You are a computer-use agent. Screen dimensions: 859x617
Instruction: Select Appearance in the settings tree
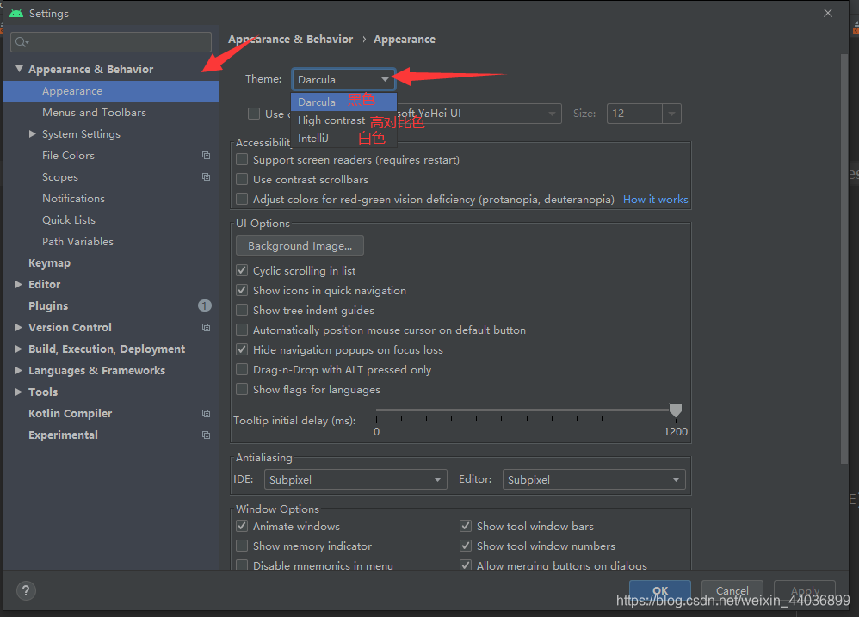pos(111,91)
